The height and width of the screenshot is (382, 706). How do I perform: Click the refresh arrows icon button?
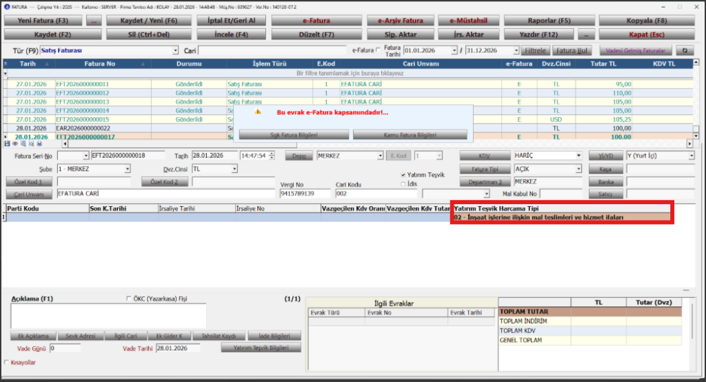(685, 50)
